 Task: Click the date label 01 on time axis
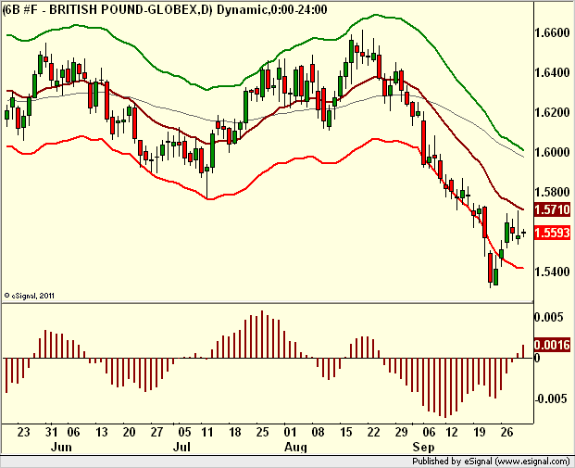290,432
